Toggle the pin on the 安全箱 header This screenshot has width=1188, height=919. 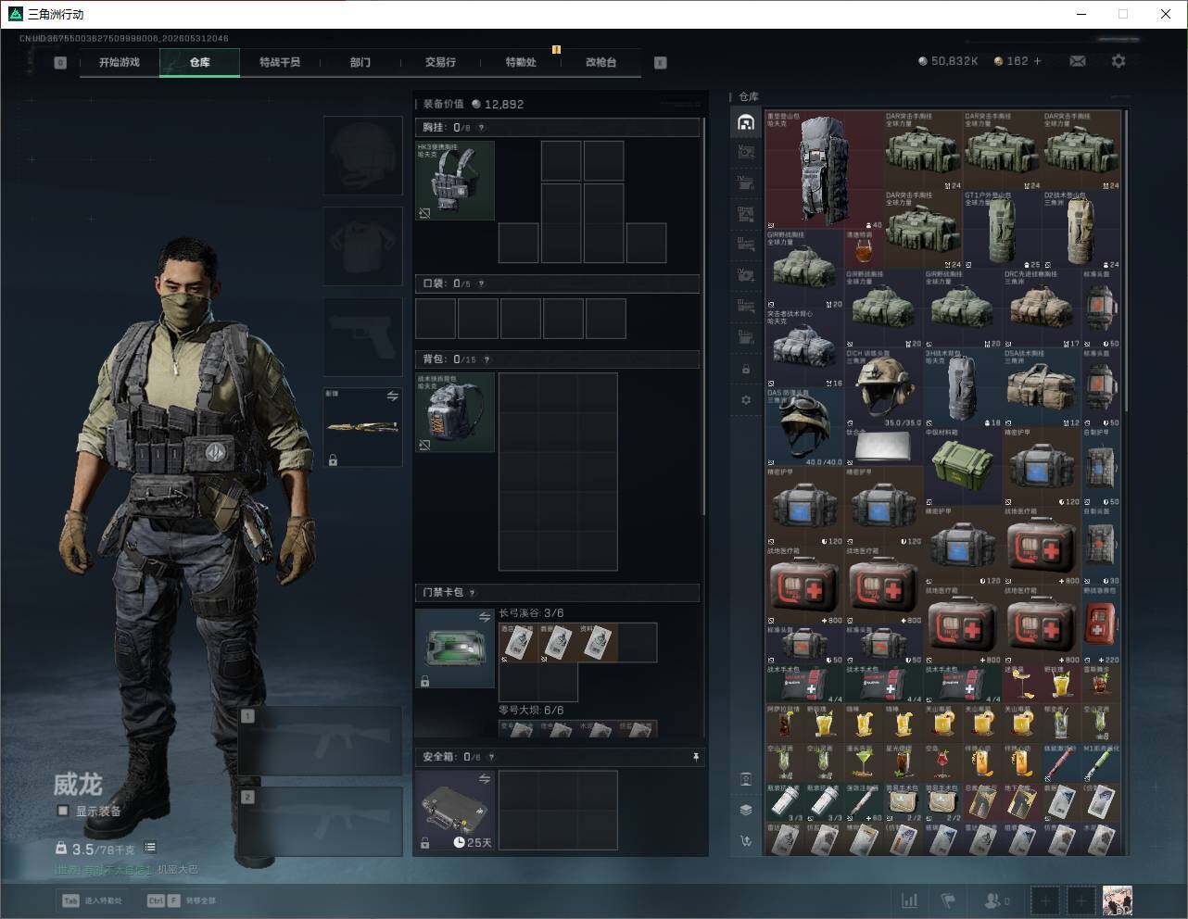coord(695,757)
